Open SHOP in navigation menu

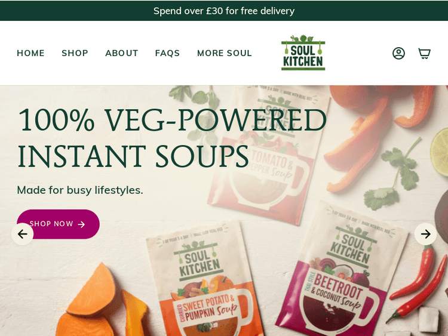click(75, 53)
